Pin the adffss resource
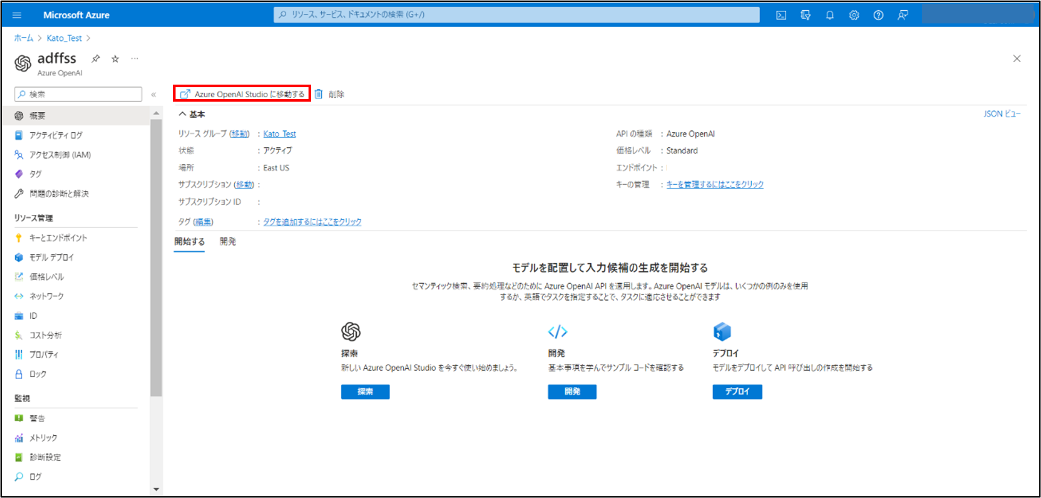Image resolution: width=1041 pixels, height=498 pixels. coord(96,59)
